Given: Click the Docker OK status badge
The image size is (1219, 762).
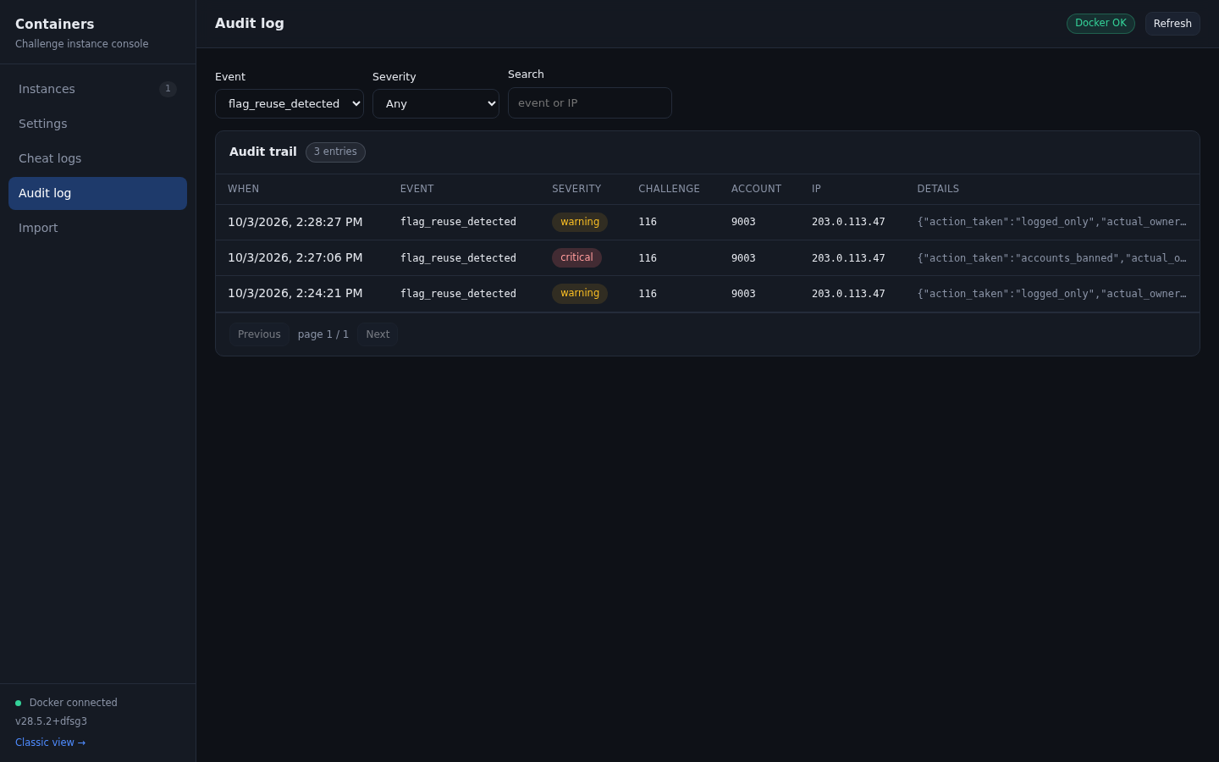Looking at the screenshot, I should tap(1100, 24).
